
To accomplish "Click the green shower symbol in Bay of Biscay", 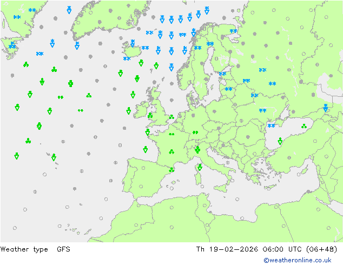I will [x=145, y=150].
